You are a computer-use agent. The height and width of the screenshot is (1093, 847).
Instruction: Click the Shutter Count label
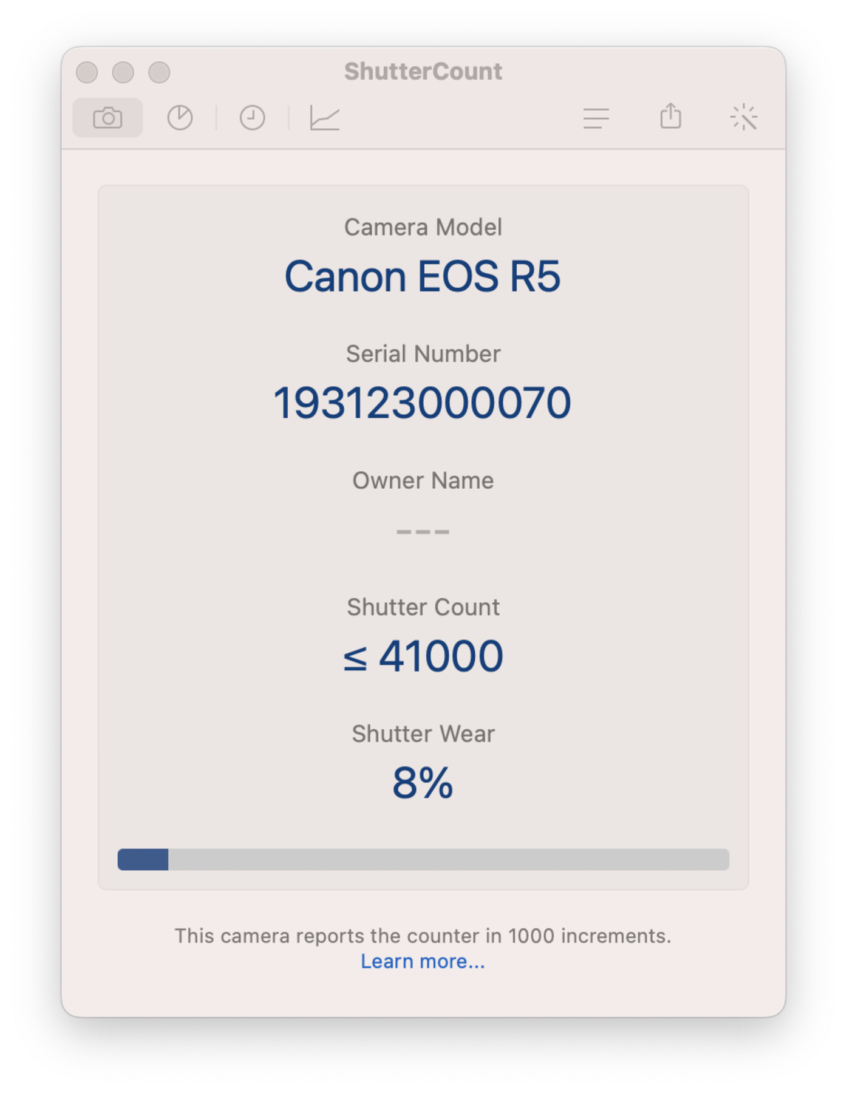click(423, 607)
